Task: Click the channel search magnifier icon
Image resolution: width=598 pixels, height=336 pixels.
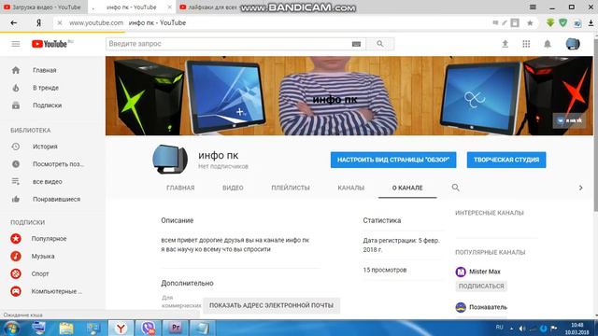Action: point(455,188)
